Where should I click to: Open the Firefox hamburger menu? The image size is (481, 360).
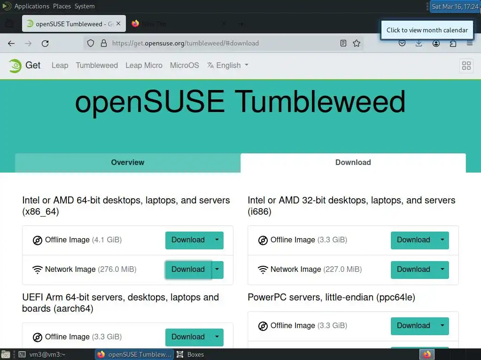click(x=470, y=44)
